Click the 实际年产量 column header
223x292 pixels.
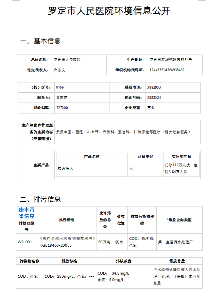[182, 157]
